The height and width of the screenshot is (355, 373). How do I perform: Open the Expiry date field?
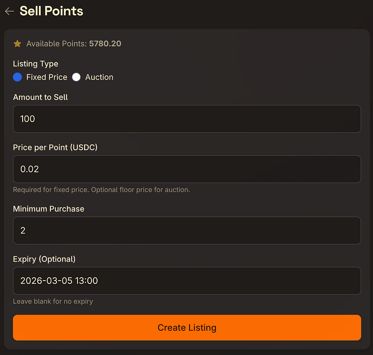pyautogui.click(x=187, y=281)
